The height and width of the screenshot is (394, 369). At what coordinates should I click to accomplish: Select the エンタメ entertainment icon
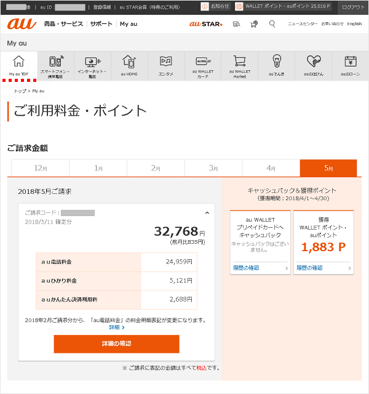click(x=166, y=62)
